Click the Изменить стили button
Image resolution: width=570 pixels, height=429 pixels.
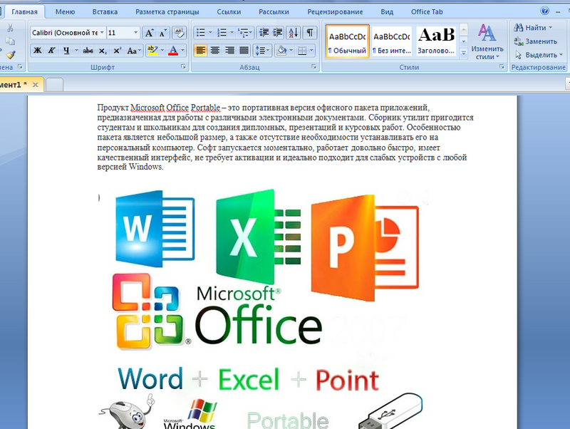click(487, 41)
